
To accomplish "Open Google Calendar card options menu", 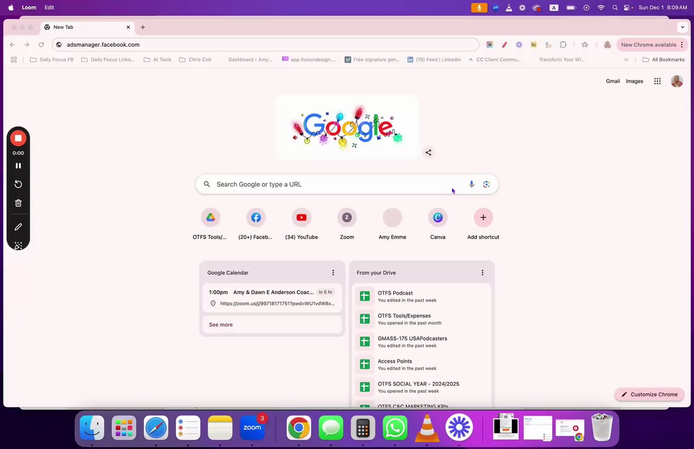I will point(333,273).
